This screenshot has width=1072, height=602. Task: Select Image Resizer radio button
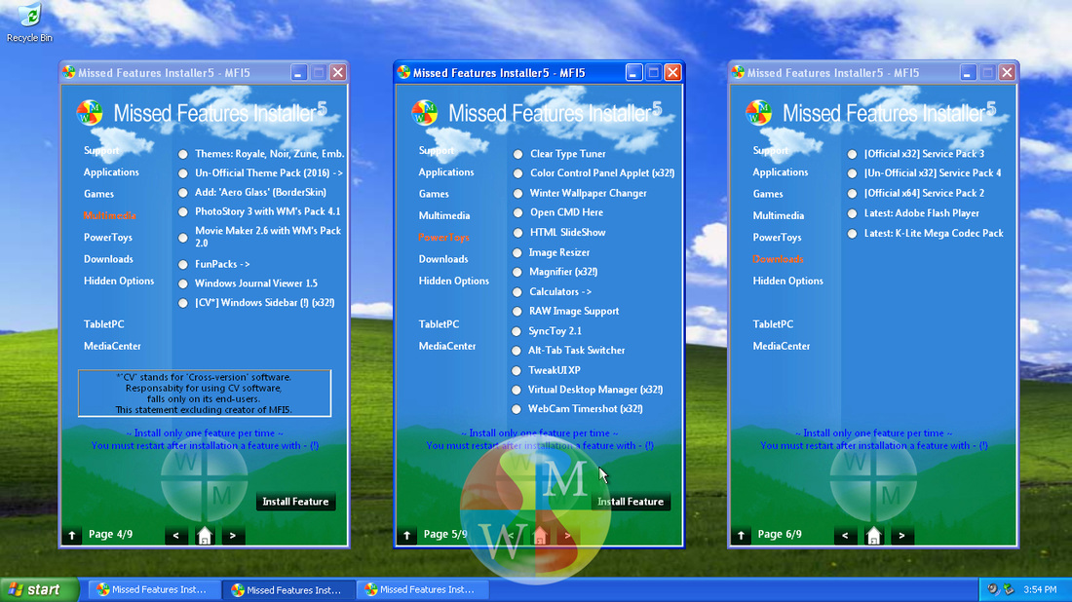coord(517,253)
